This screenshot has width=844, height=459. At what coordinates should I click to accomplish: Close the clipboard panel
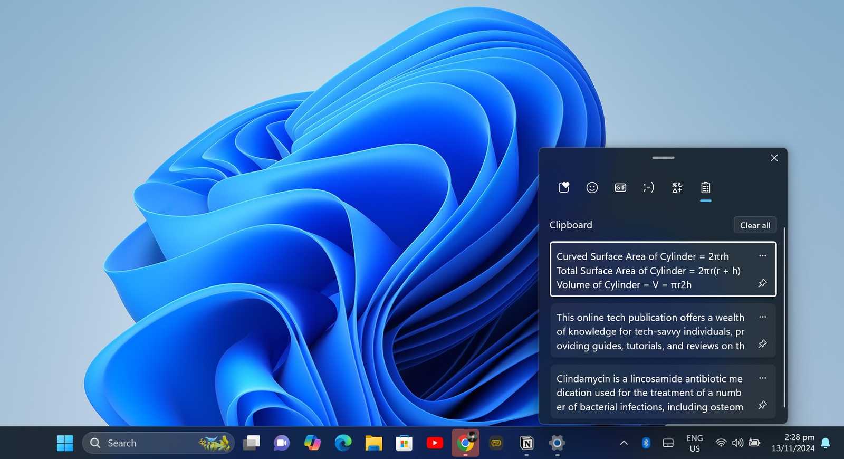coord(774,158)
